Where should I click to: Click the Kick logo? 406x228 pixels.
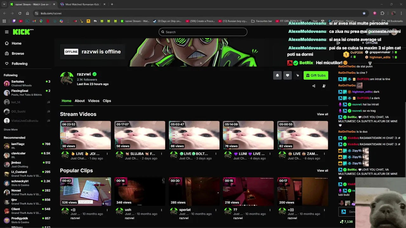click(x=23, y=32)
